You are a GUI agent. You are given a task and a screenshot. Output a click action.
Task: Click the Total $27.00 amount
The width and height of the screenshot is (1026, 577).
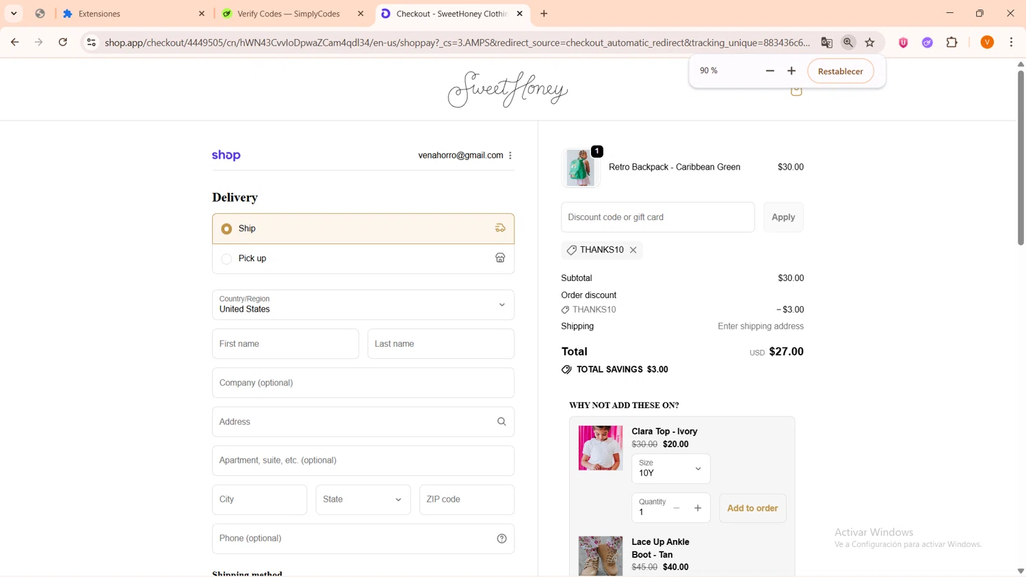click(x=786, y=351)
